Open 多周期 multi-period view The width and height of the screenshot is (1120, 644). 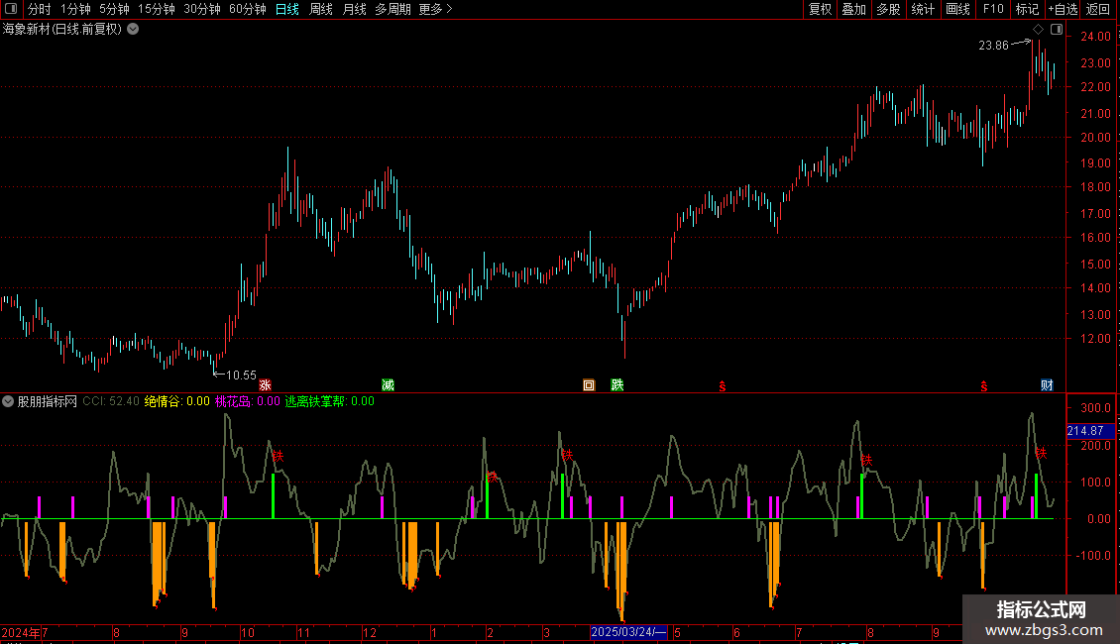(x=392, y=9)
